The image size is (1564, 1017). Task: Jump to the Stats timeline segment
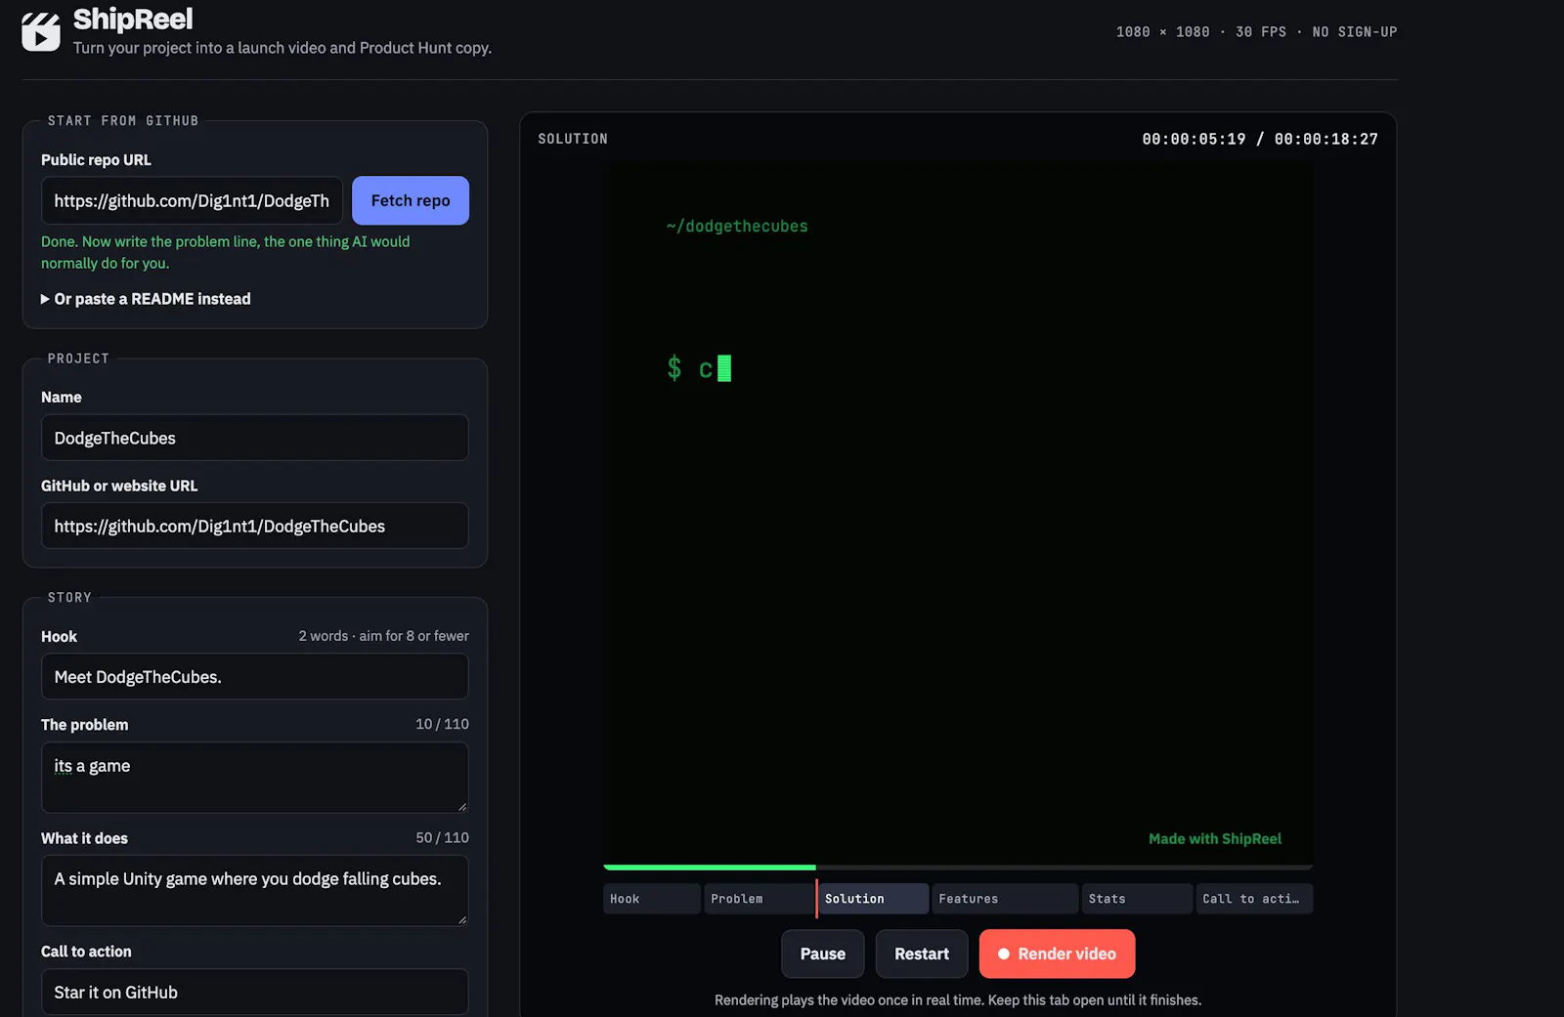1137,899
